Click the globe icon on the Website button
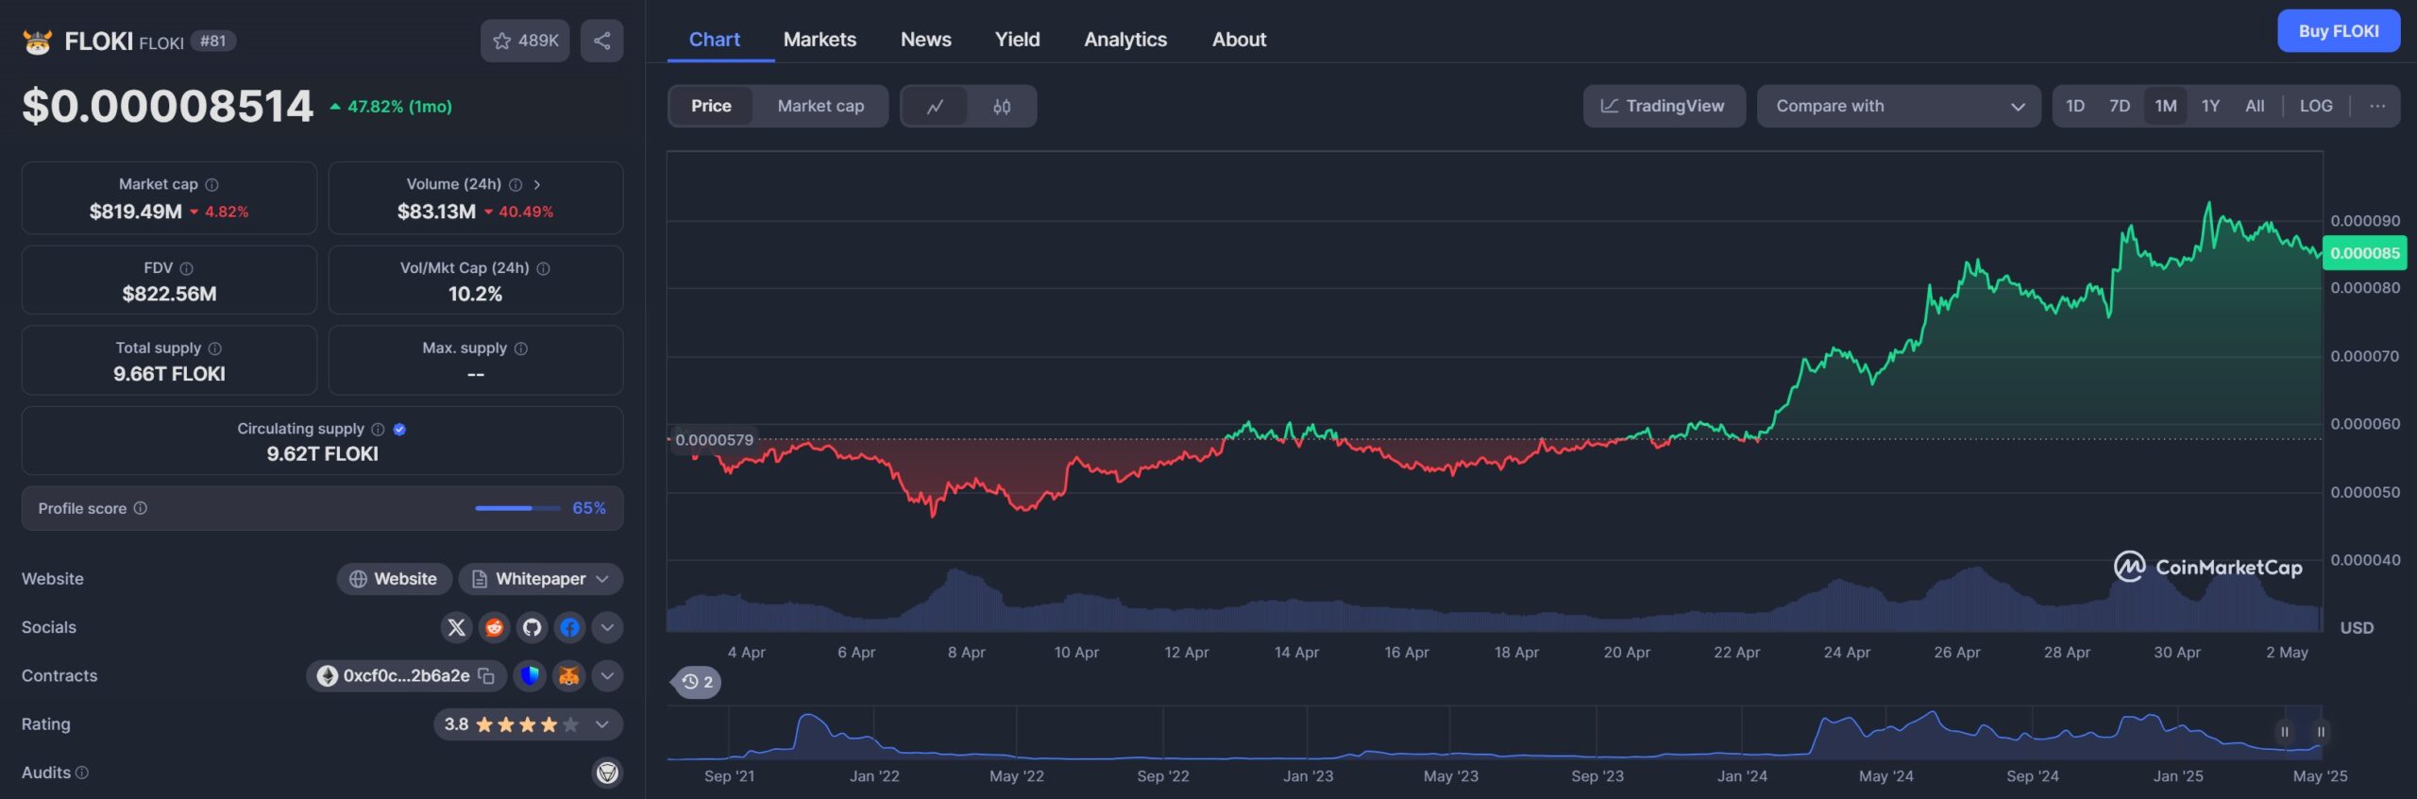The width and height of the screenshot is (2417, 799). 358,579
